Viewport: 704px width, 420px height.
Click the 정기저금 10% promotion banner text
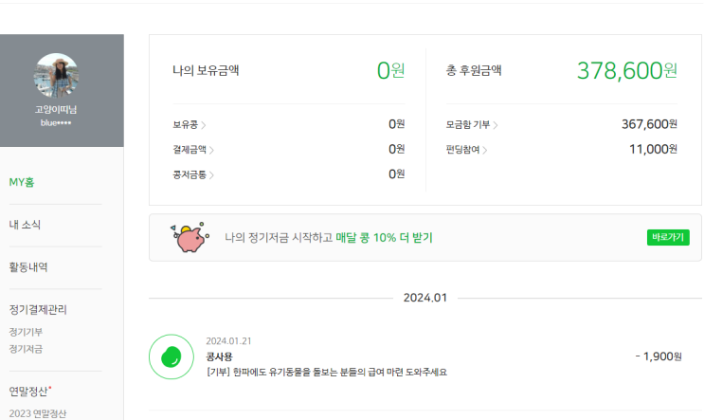pos(328,237)
